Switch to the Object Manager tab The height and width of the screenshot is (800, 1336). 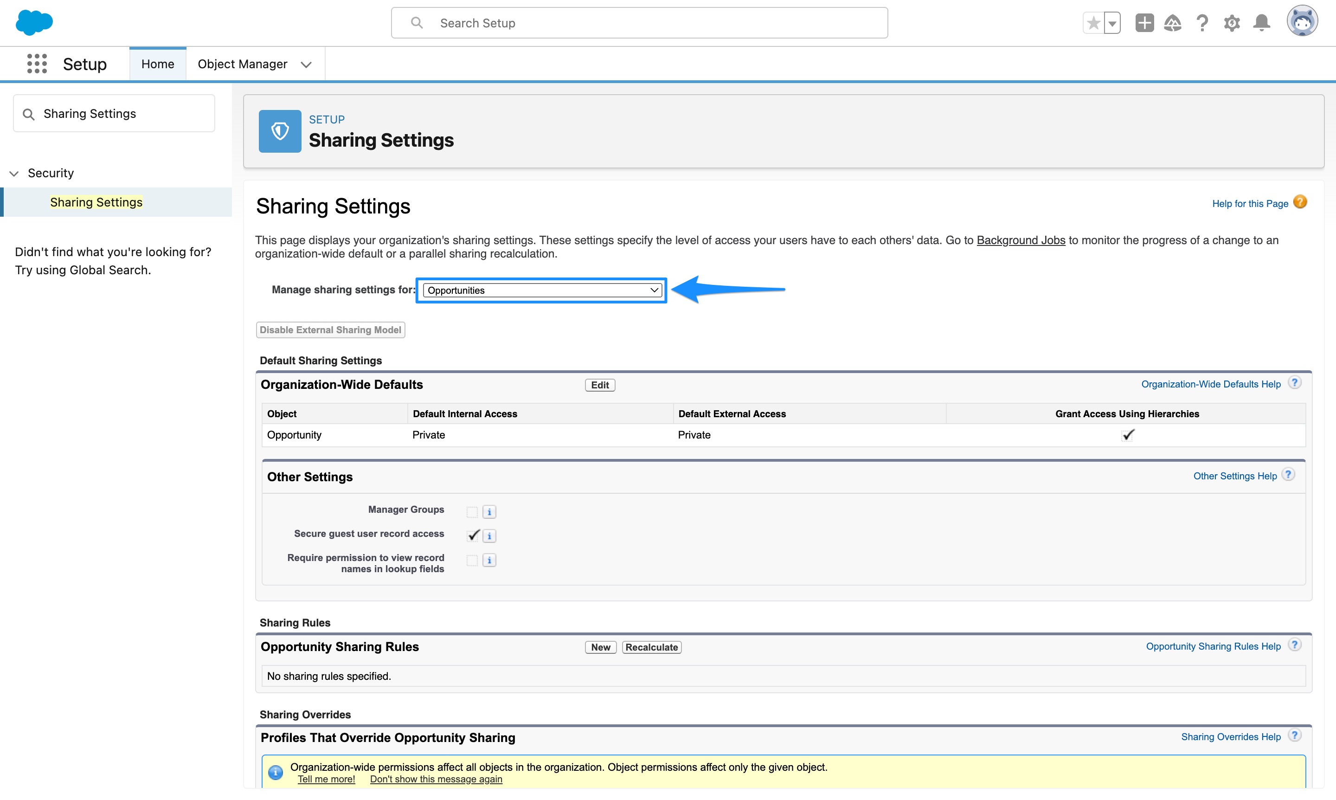click(243, 64)
